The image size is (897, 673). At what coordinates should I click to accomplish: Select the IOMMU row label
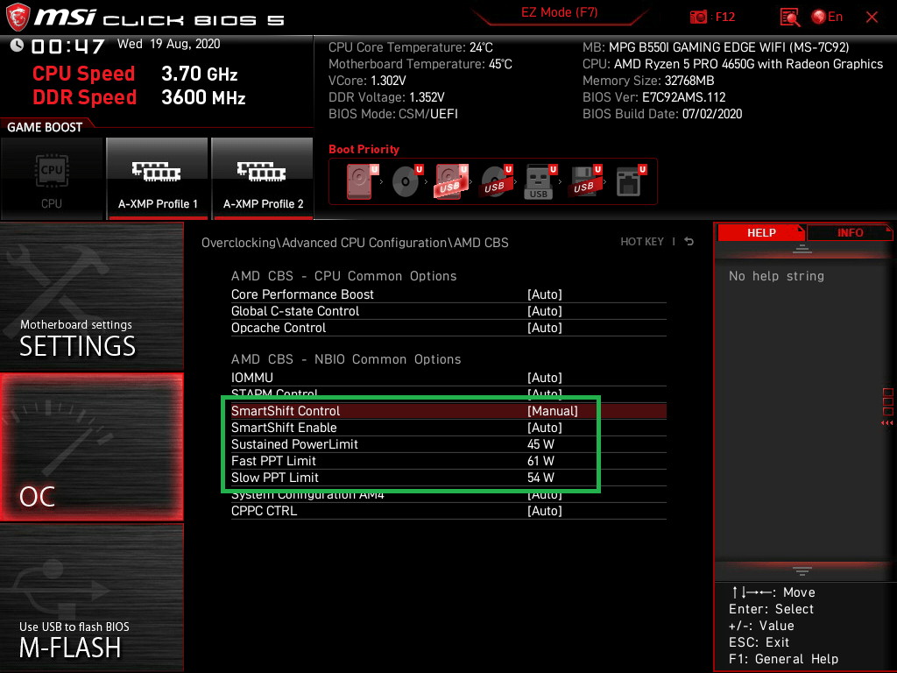[252, 377]
